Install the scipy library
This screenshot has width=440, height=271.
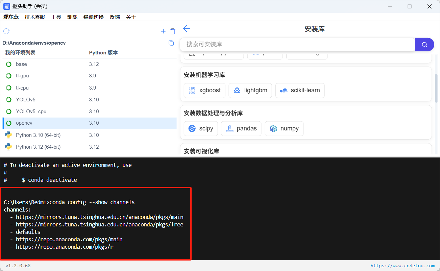[201, 128]
